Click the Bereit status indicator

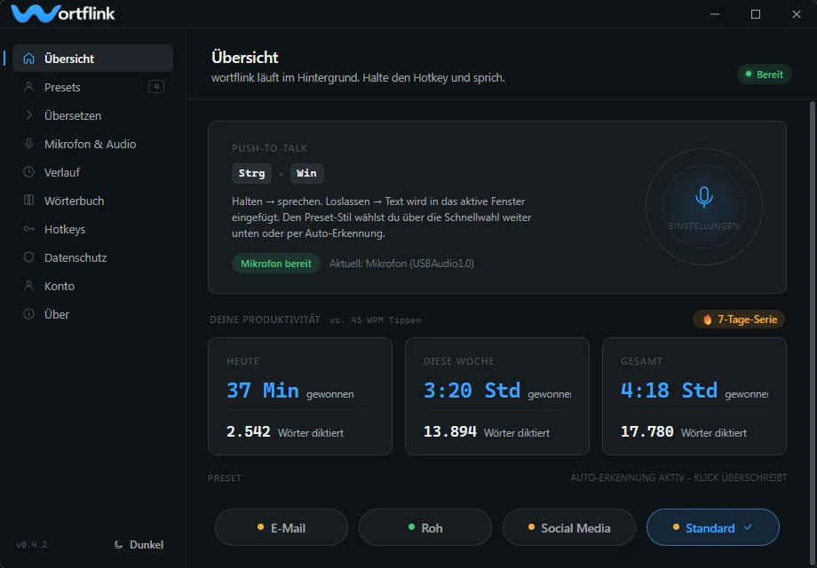(x=764, y=75)
